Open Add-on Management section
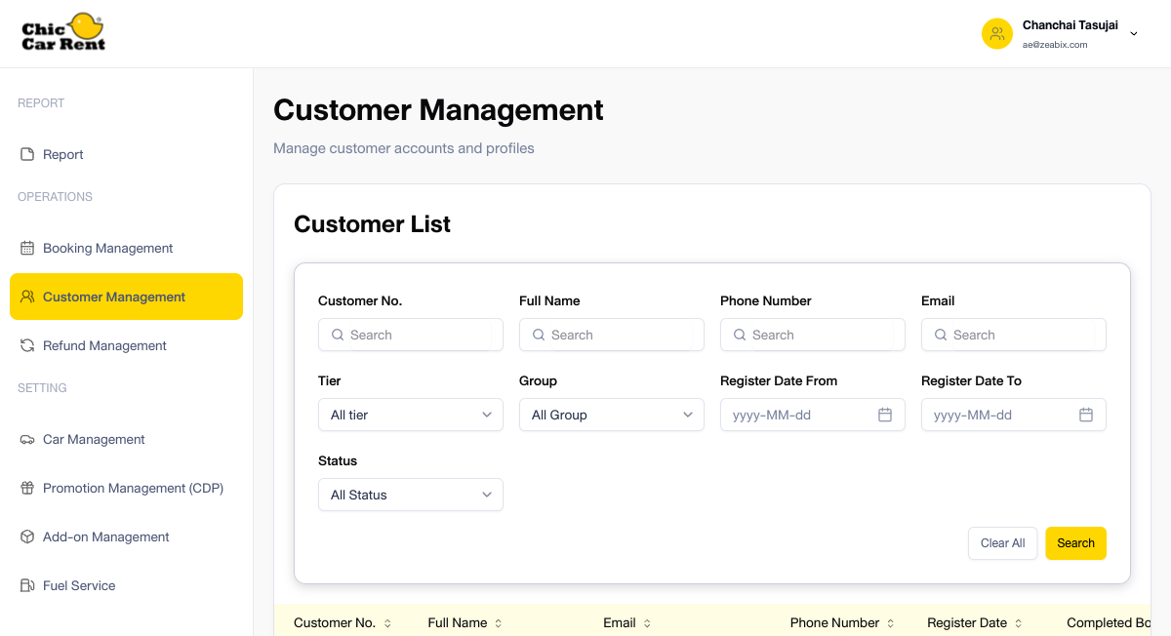The image size is (1171, 636). [x=126, y=537]
